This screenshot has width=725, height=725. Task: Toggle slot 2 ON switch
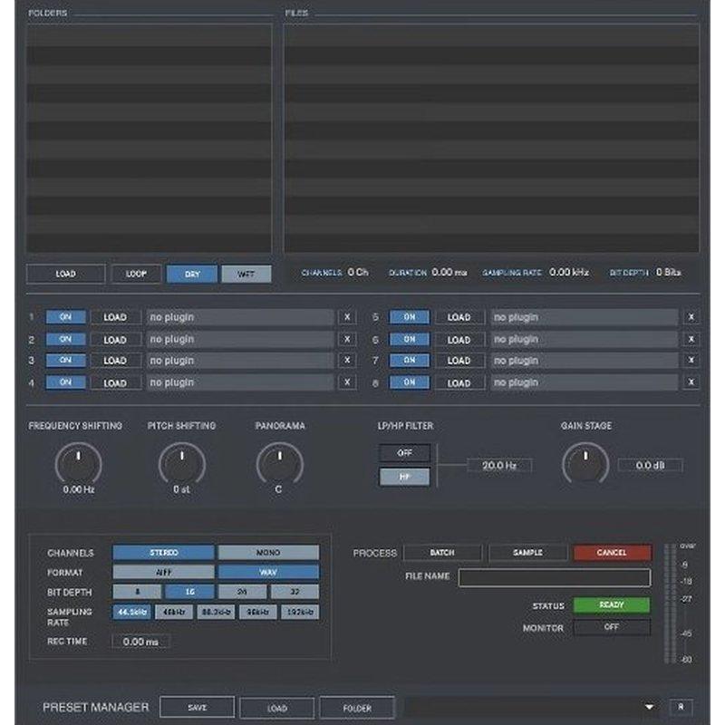(65, 339)
